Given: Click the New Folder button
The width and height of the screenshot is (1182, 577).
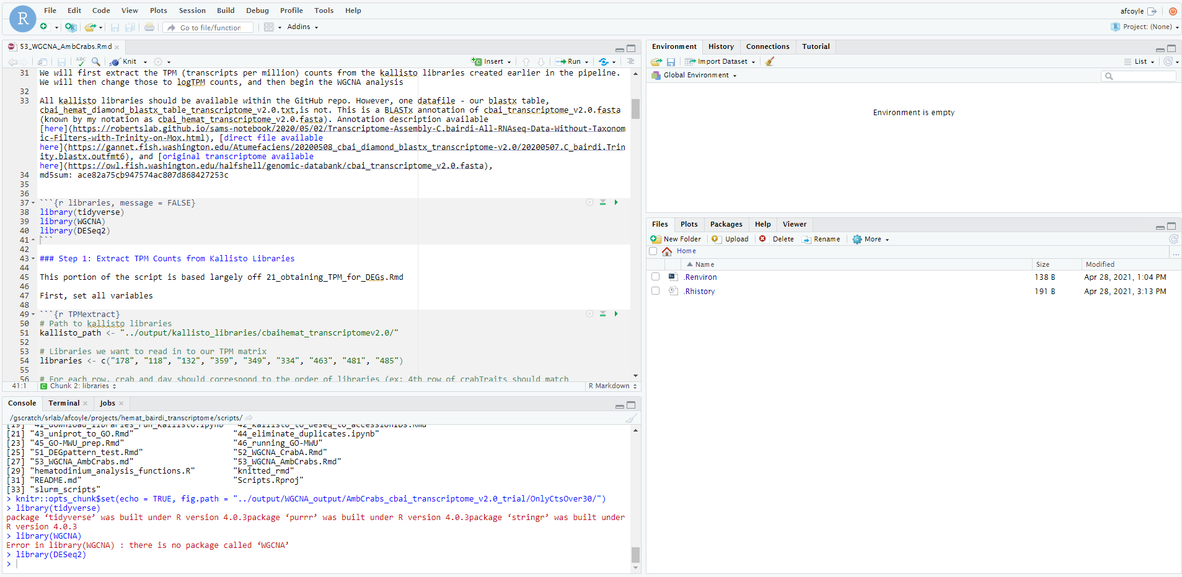Looking at the screenshot, I should tap(676, 239).
